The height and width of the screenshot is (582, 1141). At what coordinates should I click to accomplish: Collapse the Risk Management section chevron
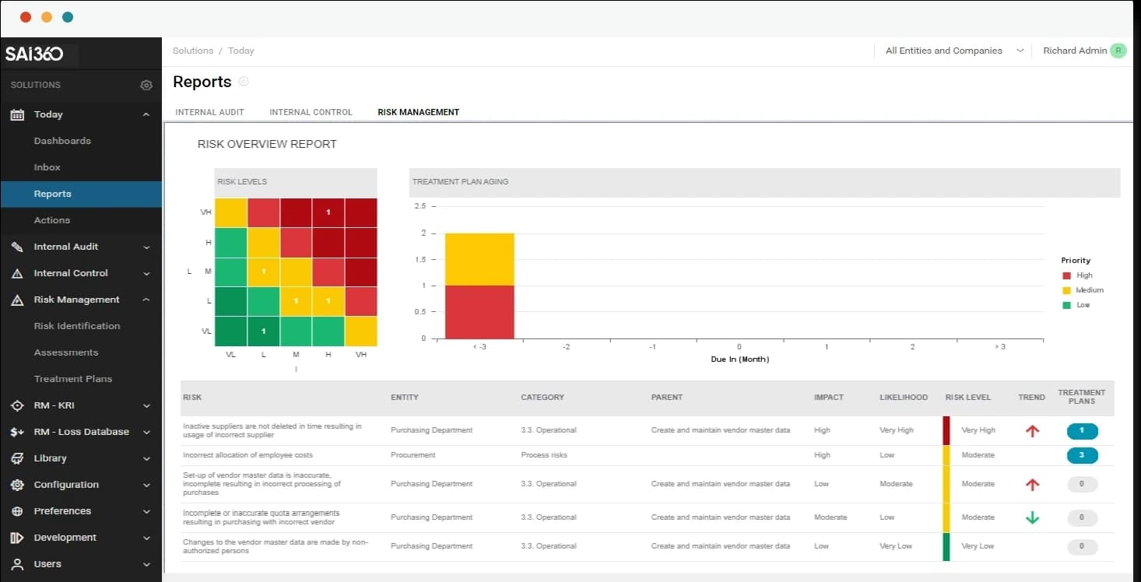(x=146, y=300)
